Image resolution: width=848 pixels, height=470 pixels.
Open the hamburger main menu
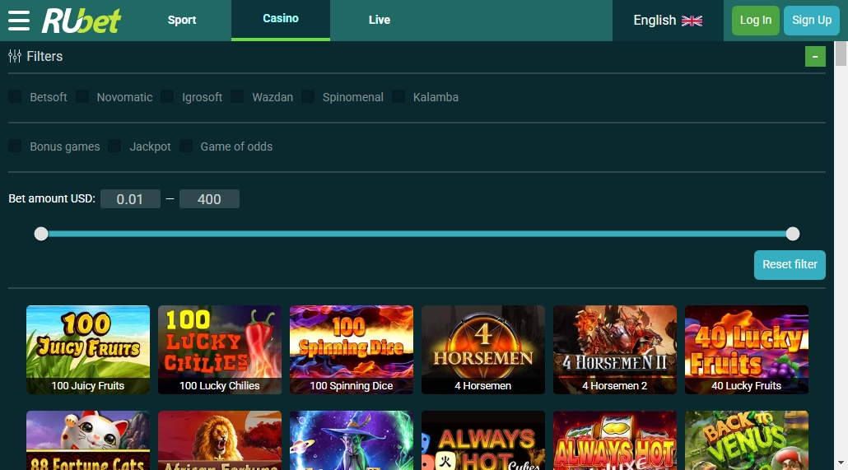[19, 21]
